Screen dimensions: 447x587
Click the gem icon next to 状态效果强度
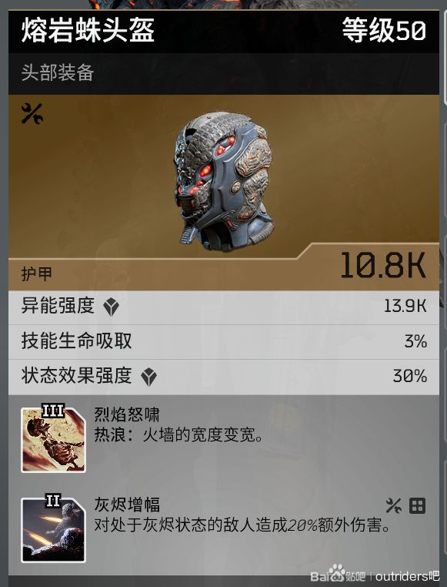(148, 377)
